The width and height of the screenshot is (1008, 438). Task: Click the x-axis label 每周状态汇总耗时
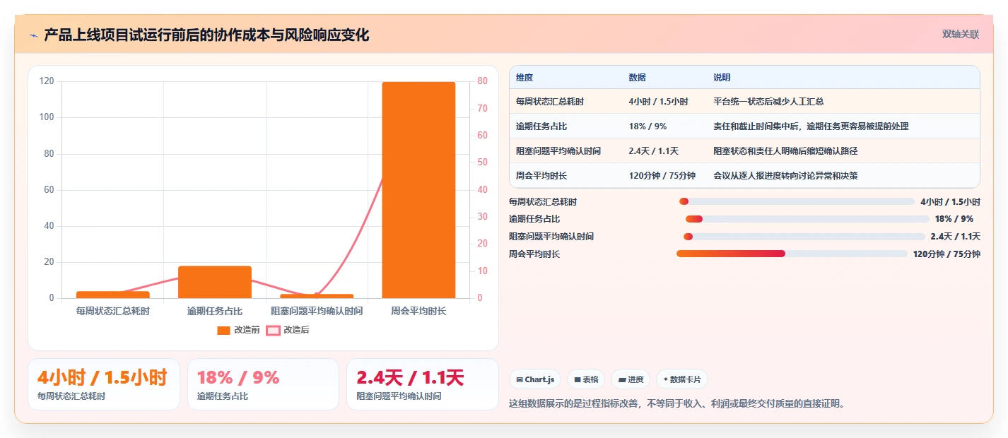pos(113,311)
